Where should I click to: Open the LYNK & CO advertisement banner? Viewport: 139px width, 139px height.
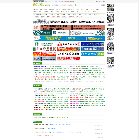tap(68, 54)
